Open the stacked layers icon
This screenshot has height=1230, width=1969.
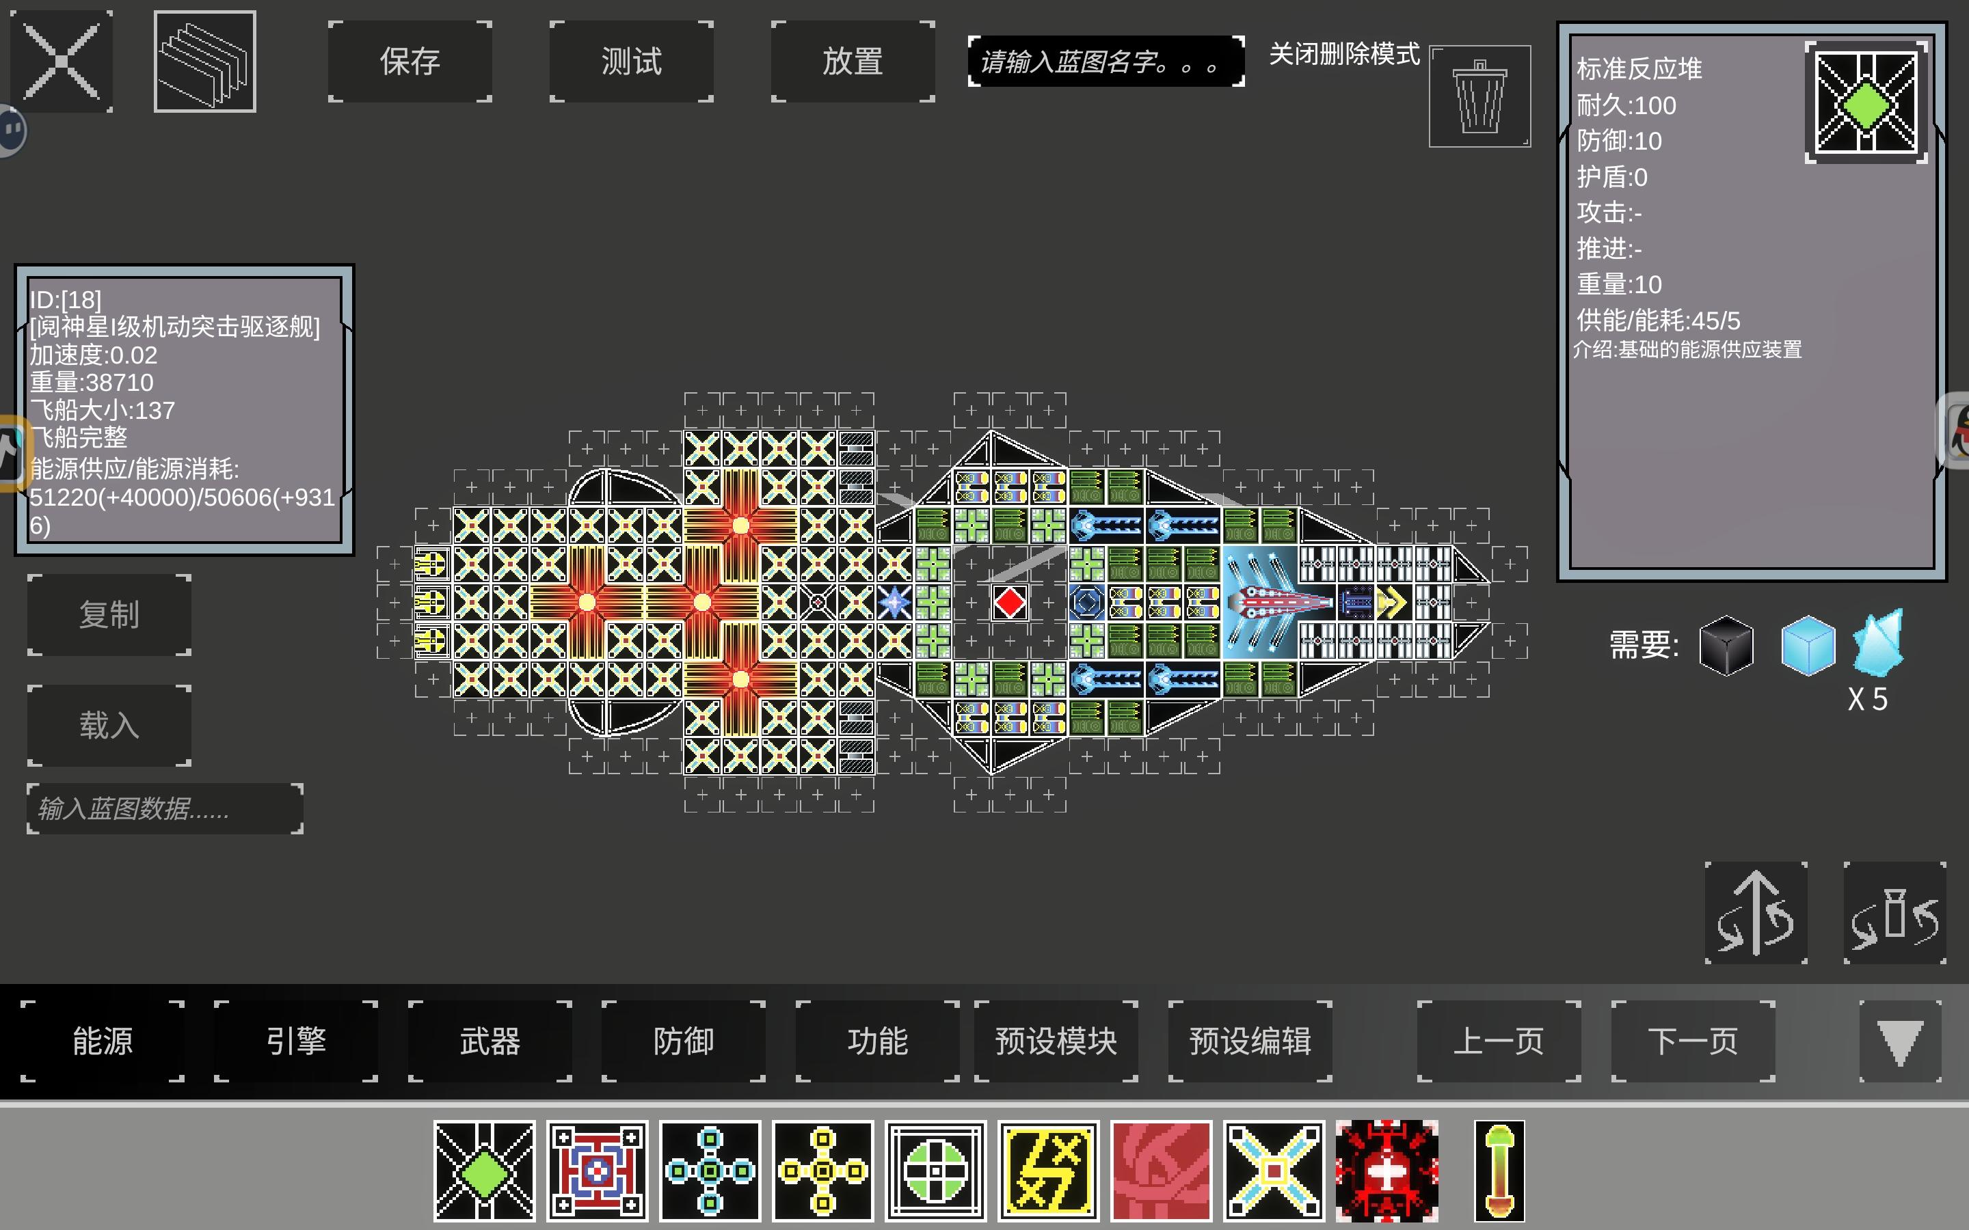pos(205,61)
